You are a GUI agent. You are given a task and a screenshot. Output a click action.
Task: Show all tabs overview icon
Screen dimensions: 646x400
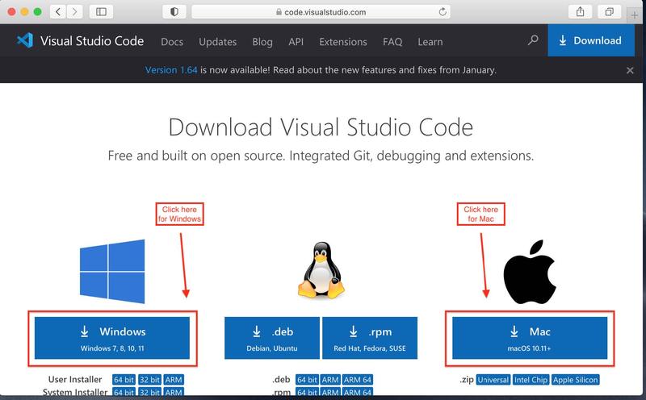610,12
